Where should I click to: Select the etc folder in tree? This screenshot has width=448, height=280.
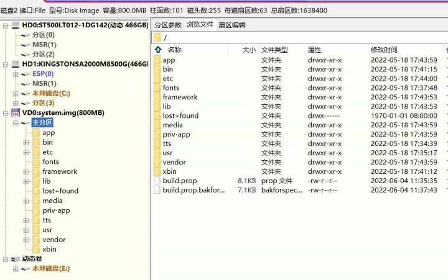(47, 152)
